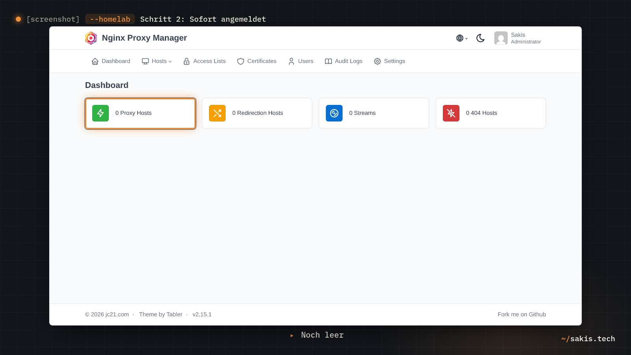Open the Certificates page
631x355 pixels.
point(257,61)
